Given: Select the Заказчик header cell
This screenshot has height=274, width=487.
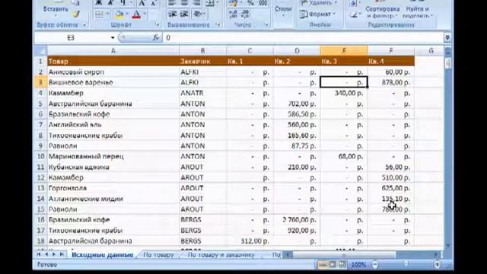Looking at the screenshot, I should click(202, 61).
